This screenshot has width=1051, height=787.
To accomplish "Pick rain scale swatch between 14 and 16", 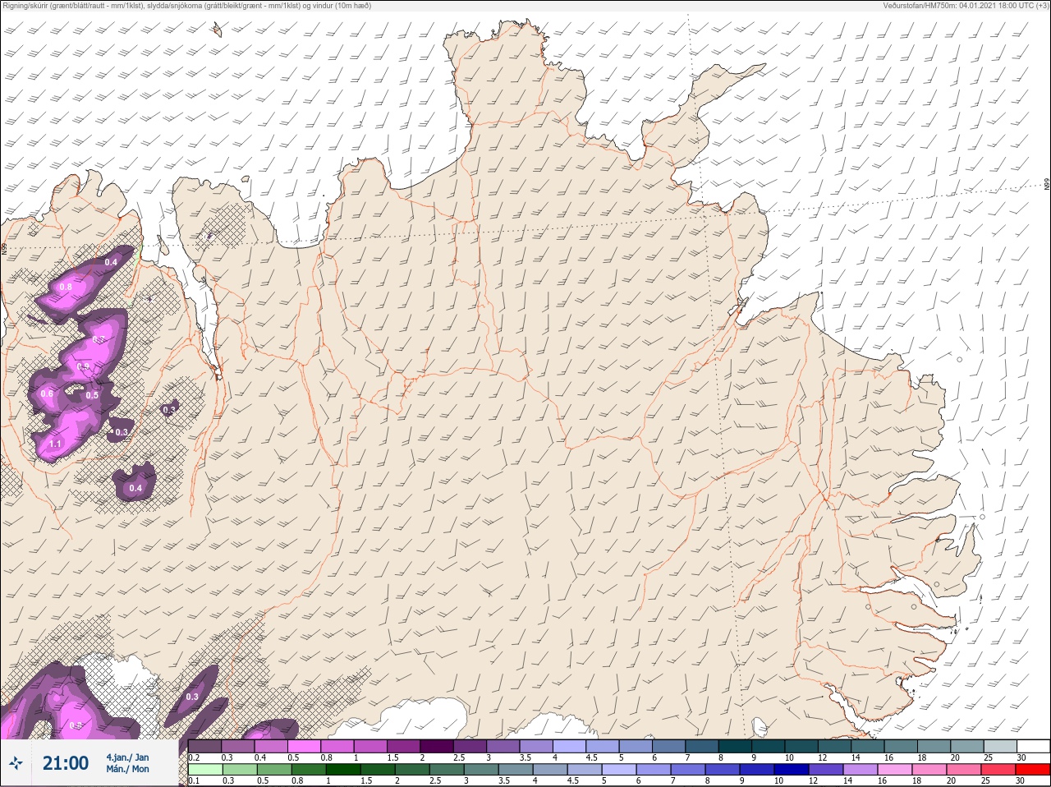I will pyautogui.click(x=860, y=770).
